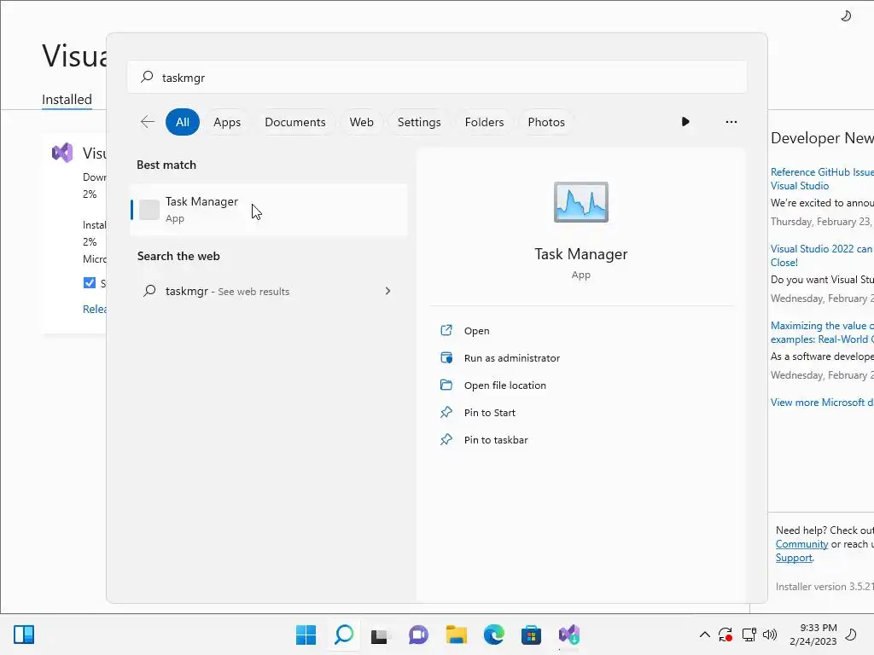
Task: Select the All filter tab
Action: click(183, 122)
